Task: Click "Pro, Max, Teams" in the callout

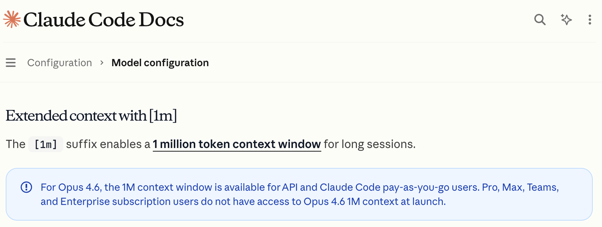Action: [520, 187]
